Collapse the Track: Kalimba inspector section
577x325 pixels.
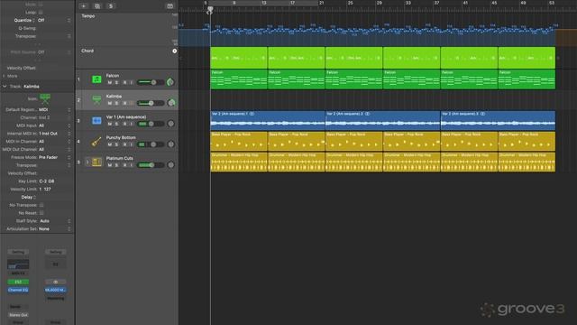click(x=5, y=87)
